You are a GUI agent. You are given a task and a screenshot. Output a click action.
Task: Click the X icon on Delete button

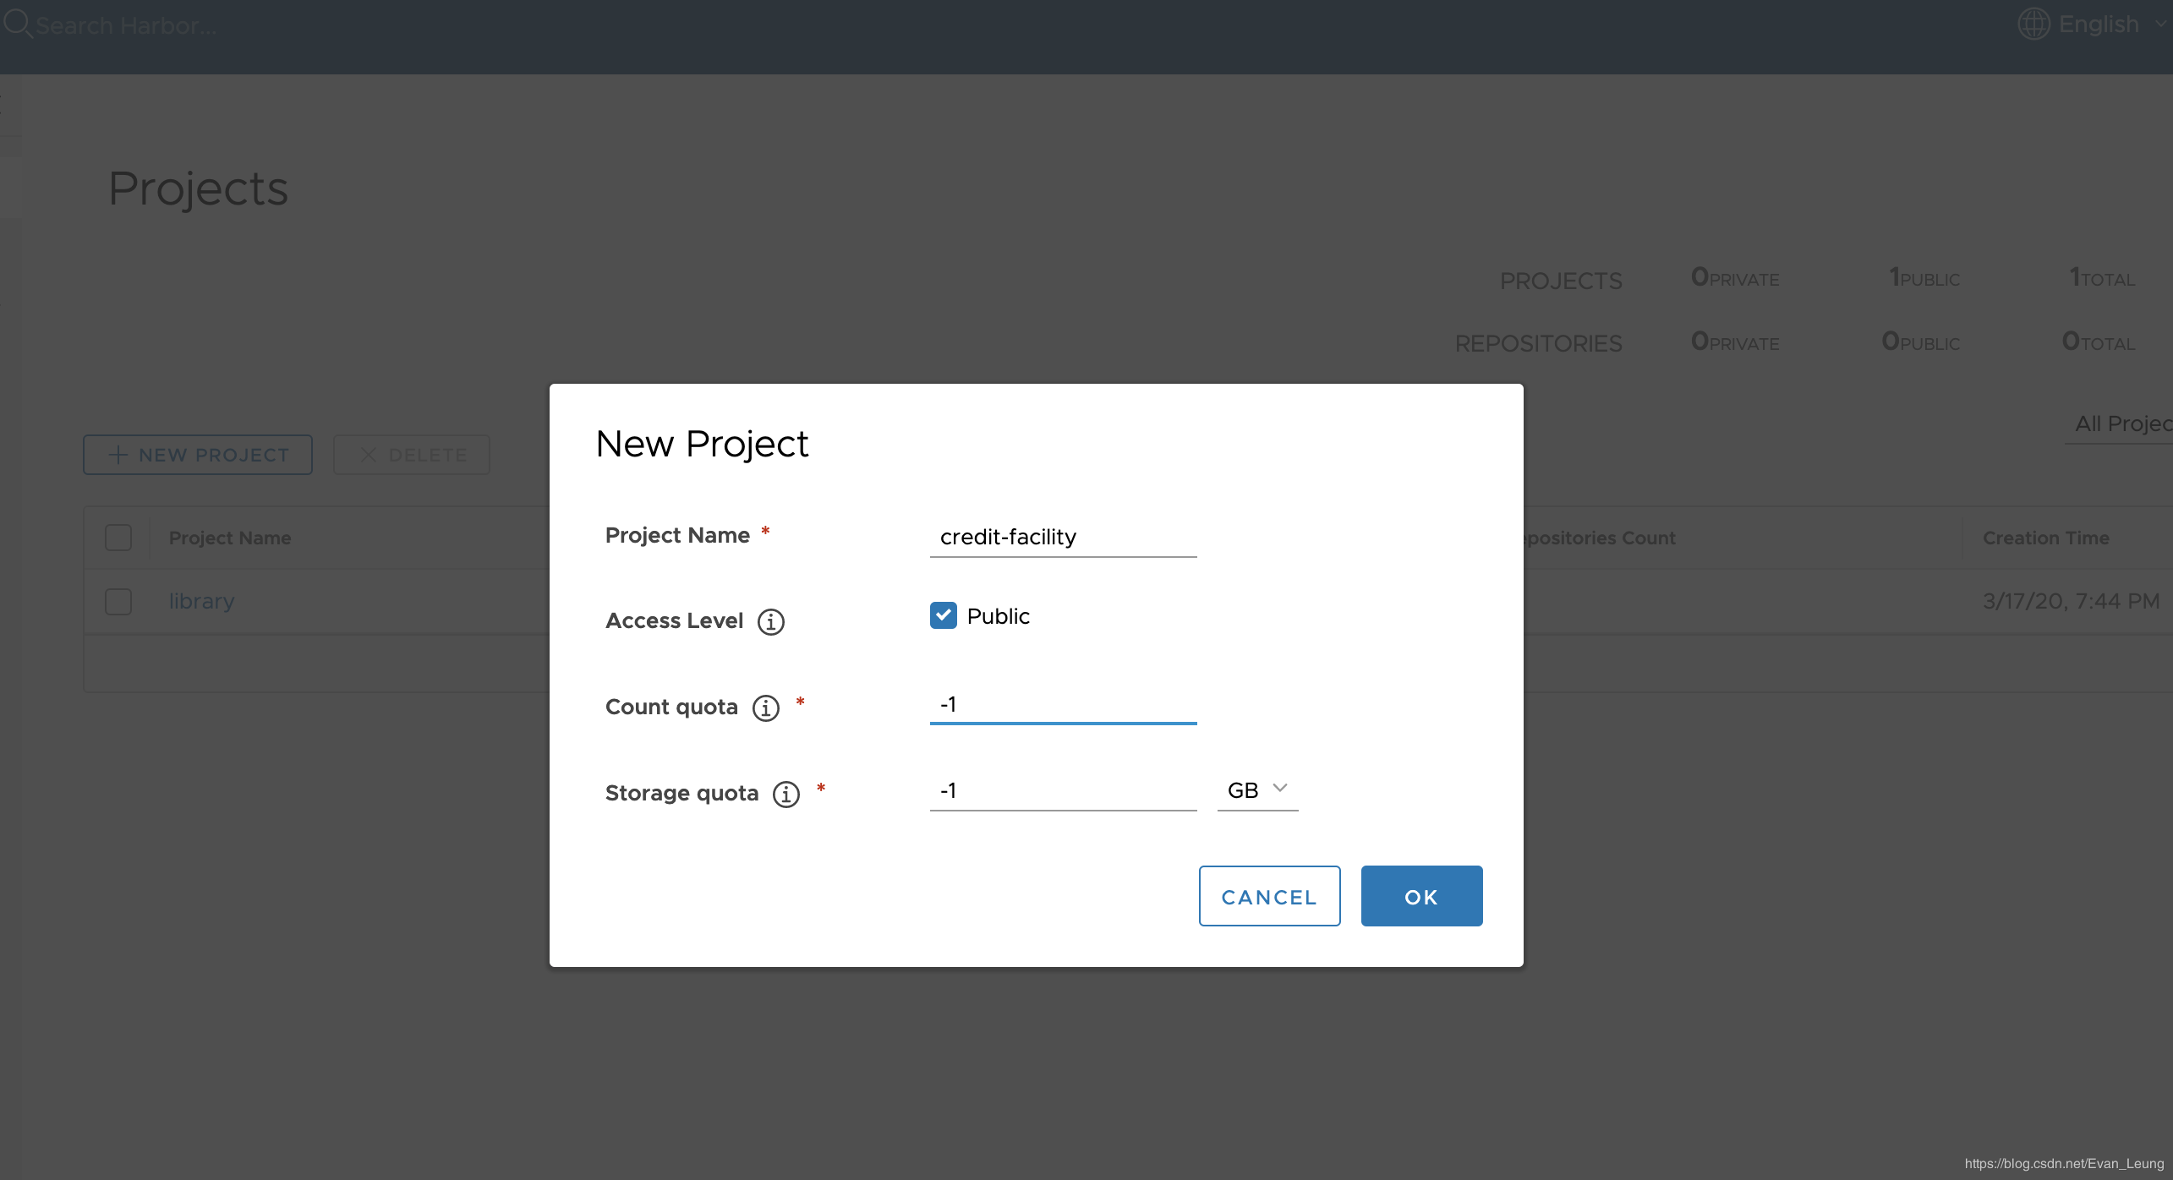[369, 455]
